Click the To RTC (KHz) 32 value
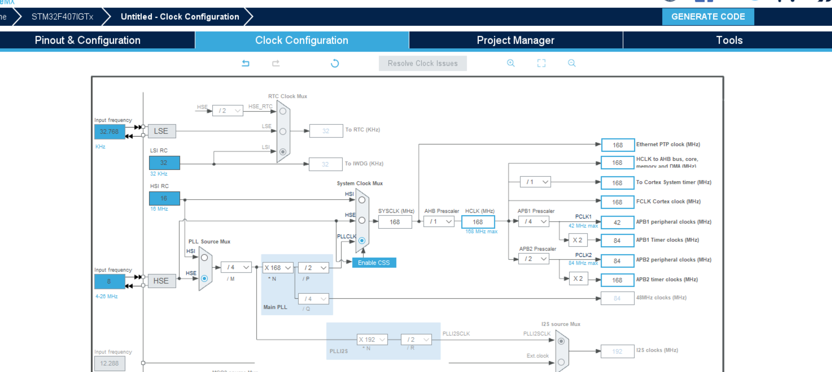 326,131
